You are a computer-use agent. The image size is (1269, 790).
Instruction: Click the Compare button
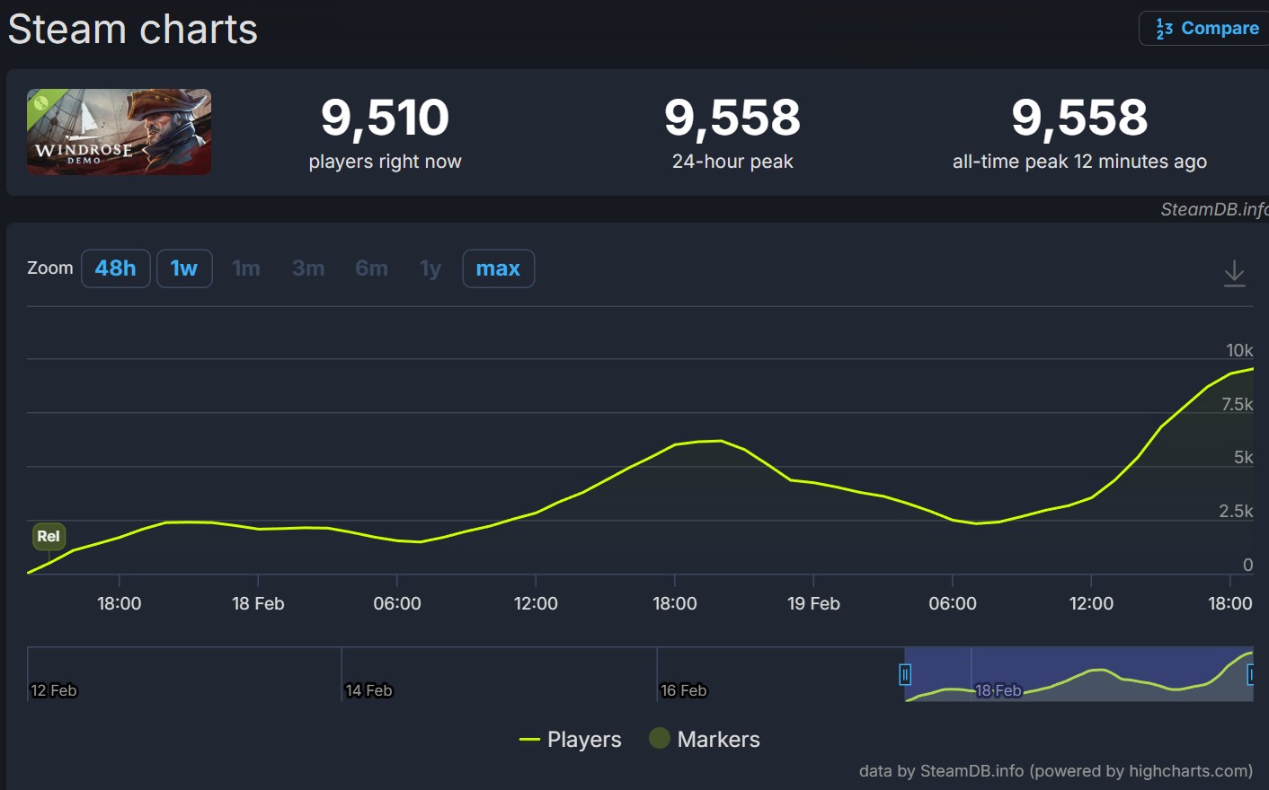tap(1207, 29)
